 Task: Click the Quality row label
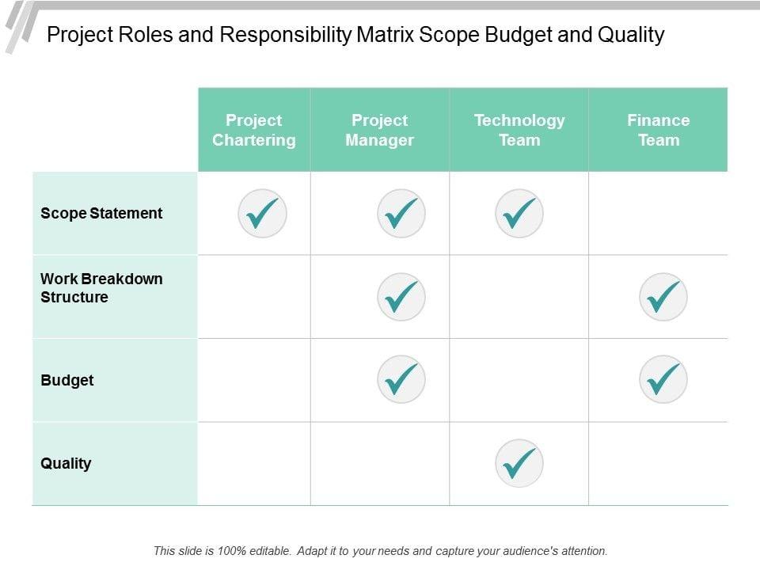point(66,463)
